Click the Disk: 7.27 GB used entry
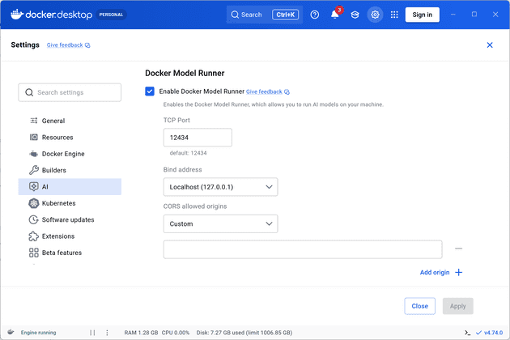This screenshot has width=510, height=340. [244, 333]
